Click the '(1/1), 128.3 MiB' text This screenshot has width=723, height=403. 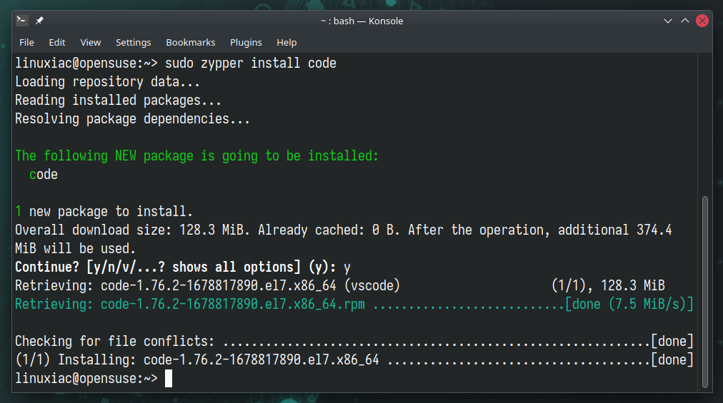click(x=608, y=285)
